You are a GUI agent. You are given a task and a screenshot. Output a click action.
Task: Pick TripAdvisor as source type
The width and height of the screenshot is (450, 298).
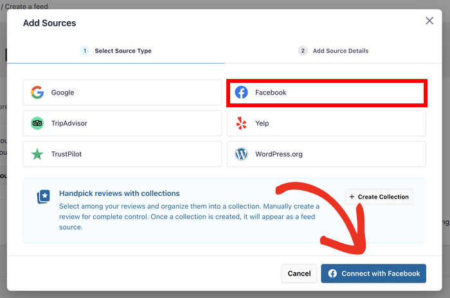click(x=122, y=123)
